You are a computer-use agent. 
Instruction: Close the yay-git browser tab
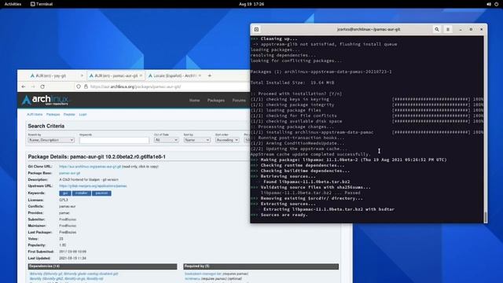(x=82, y=75)
